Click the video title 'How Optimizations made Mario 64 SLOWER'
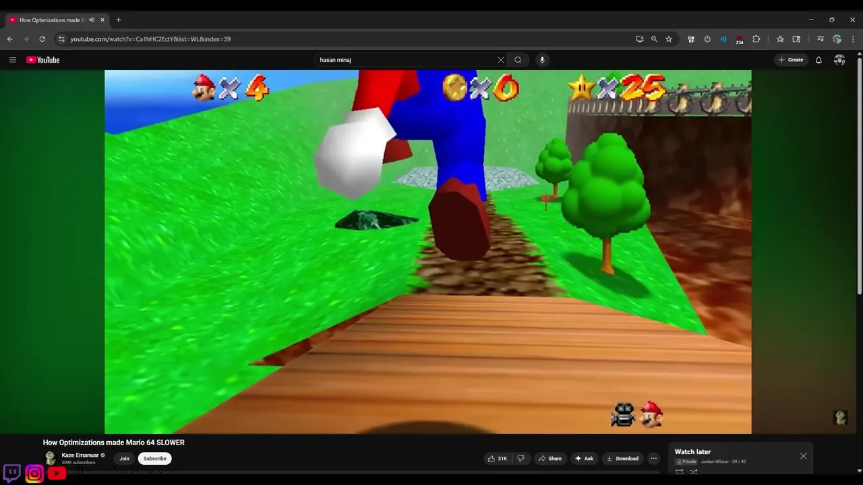The height and width of the screenshot is (485, 863). [x=114, y=443]
